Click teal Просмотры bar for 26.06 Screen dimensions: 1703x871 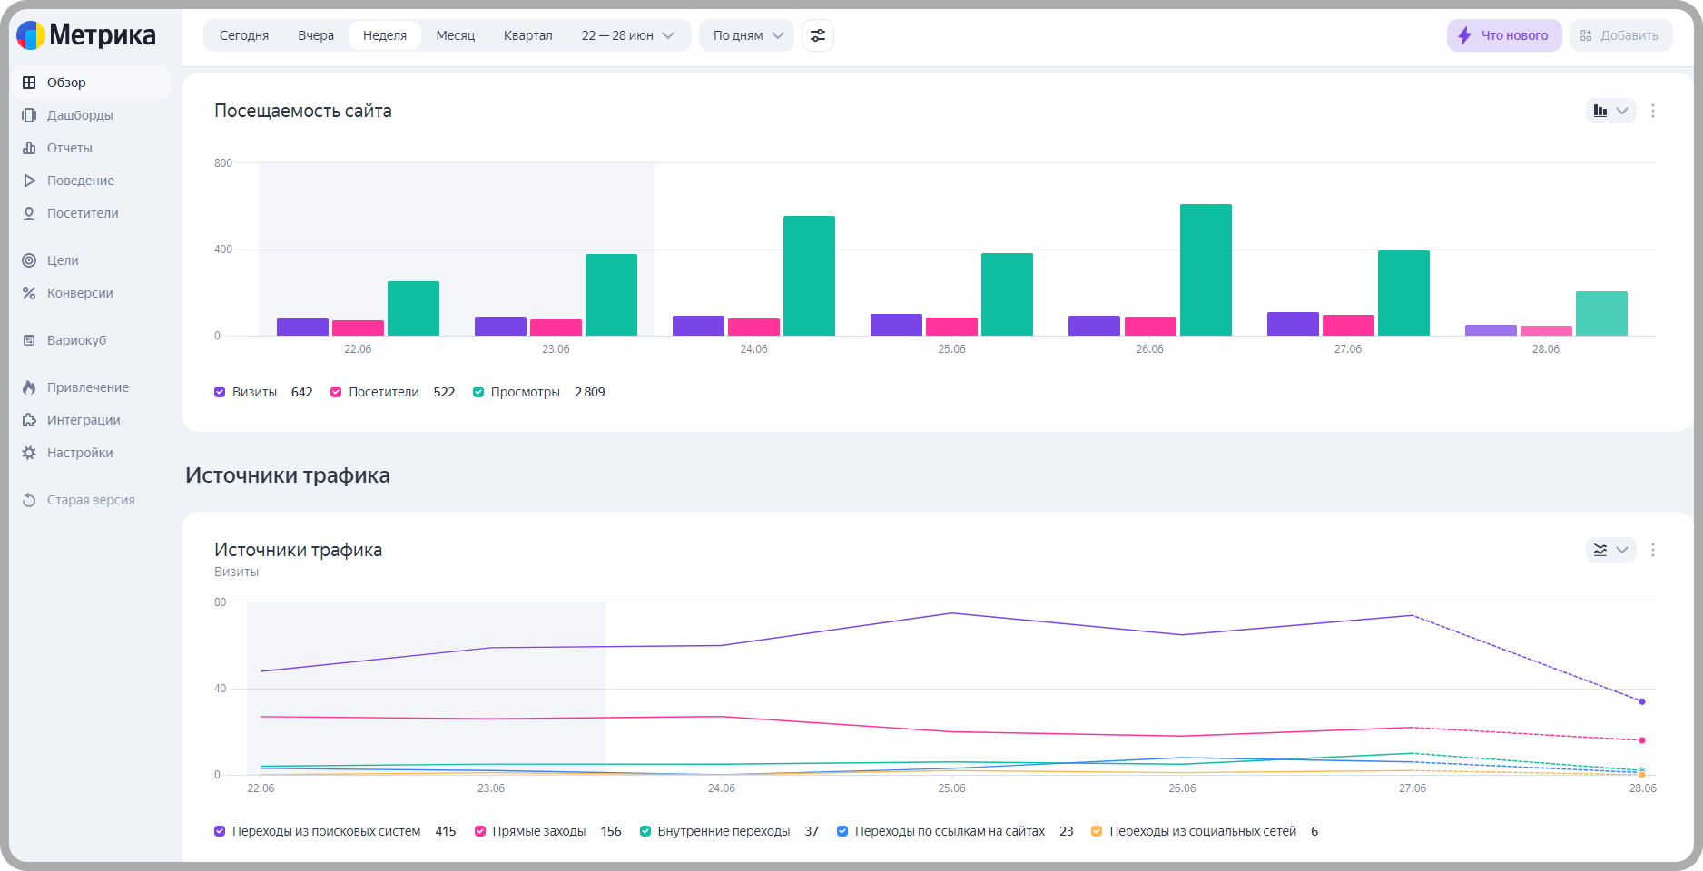pyautogui.click(x=1206, y=270)
